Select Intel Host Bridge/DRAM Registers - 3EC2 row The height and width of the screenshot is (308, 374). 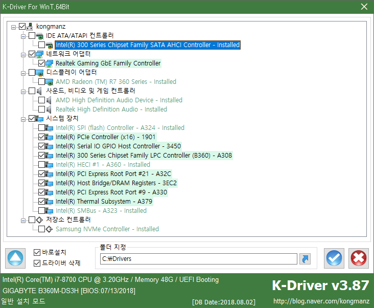(116, 183)
